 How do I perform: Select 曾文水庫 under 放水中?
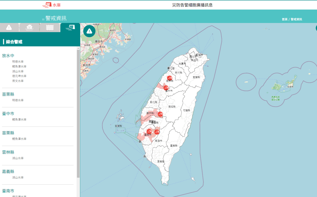pos(18,81)
